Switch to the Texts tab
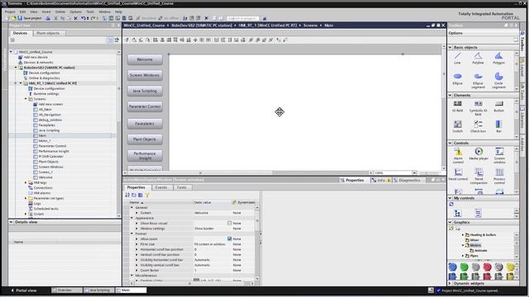This screenshot has height=297, width=529. 182,187
